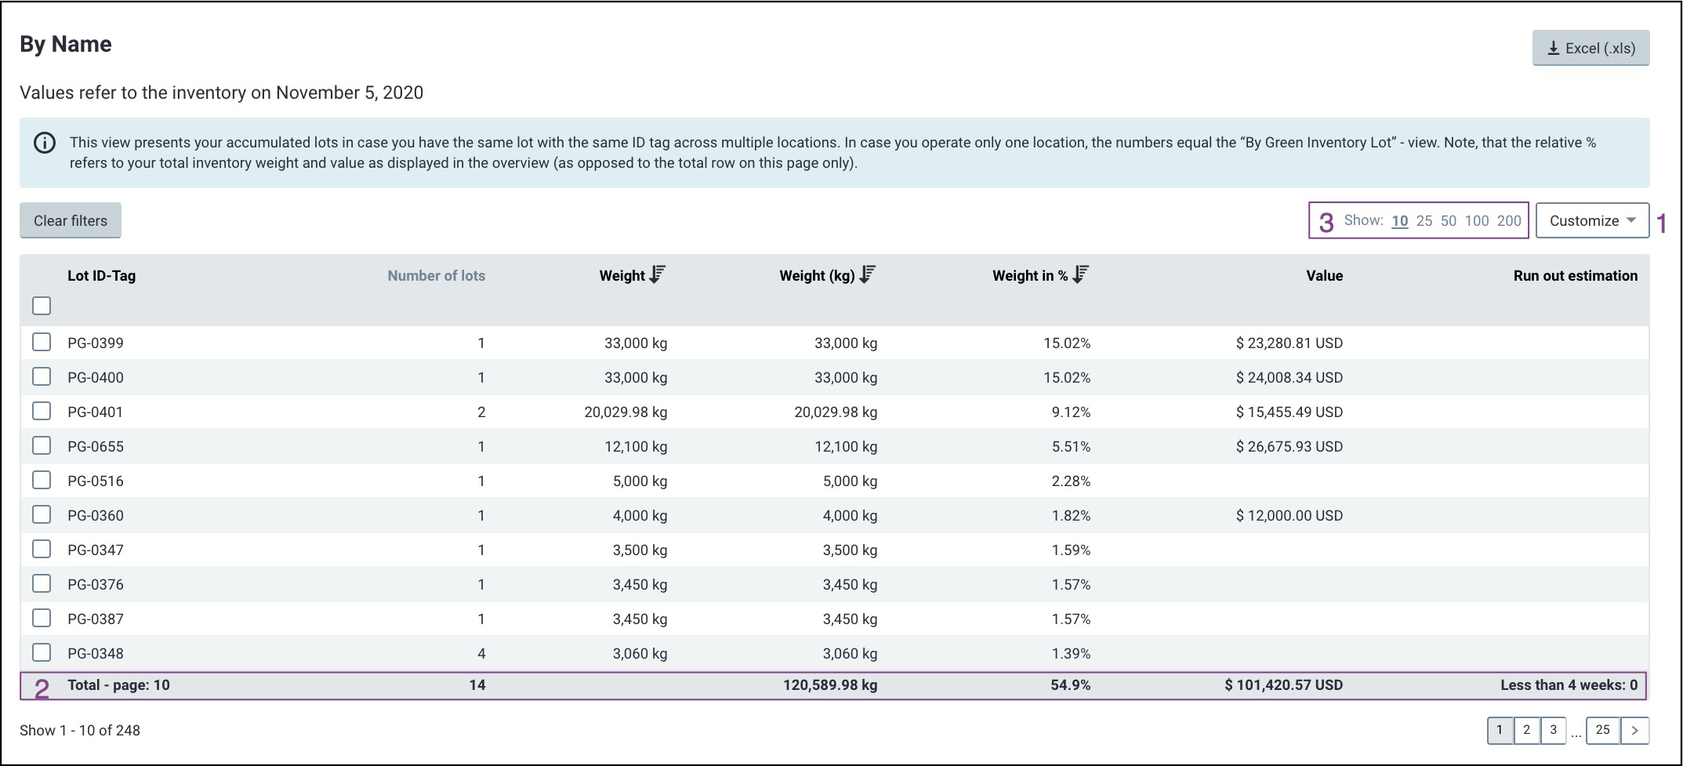Click lot PG-0516 name
This screenshot has width=1683, height=766.
coord(96,481)
